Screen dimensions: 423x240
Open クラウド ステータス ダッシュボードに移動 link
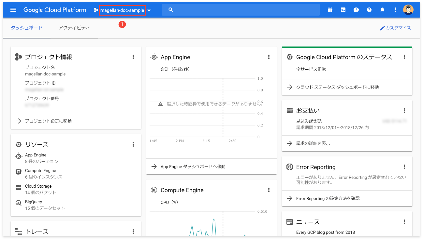tap(347, 87)
